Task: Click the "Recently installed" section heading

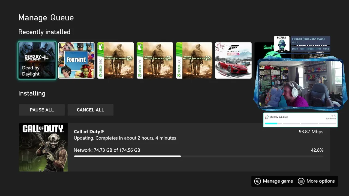Action: (x=44, y=32)
